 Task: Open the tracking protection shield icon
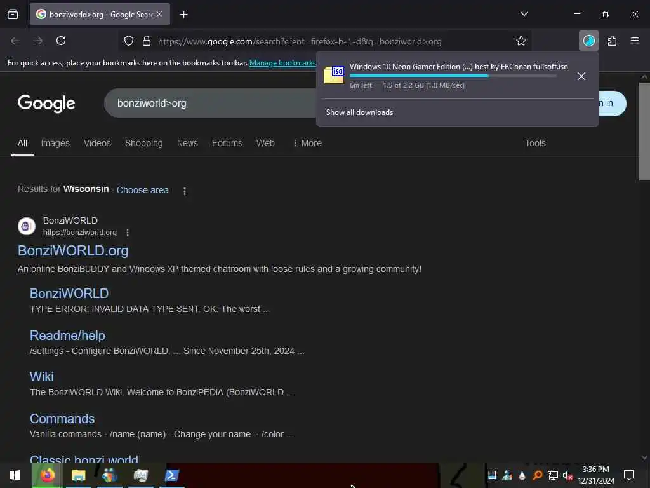pyautogui.click(x=129, y=41)
